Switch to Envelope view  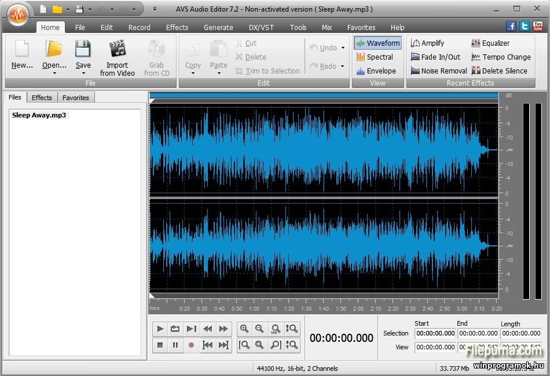(376, 71)
